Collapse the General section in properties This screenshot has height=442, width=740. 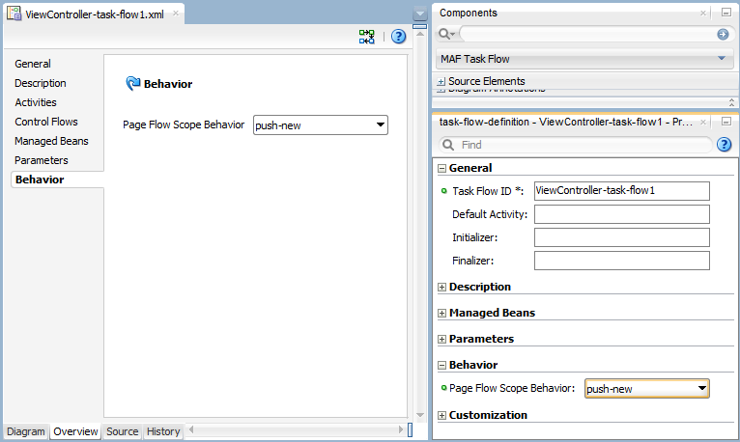point(441,169)
